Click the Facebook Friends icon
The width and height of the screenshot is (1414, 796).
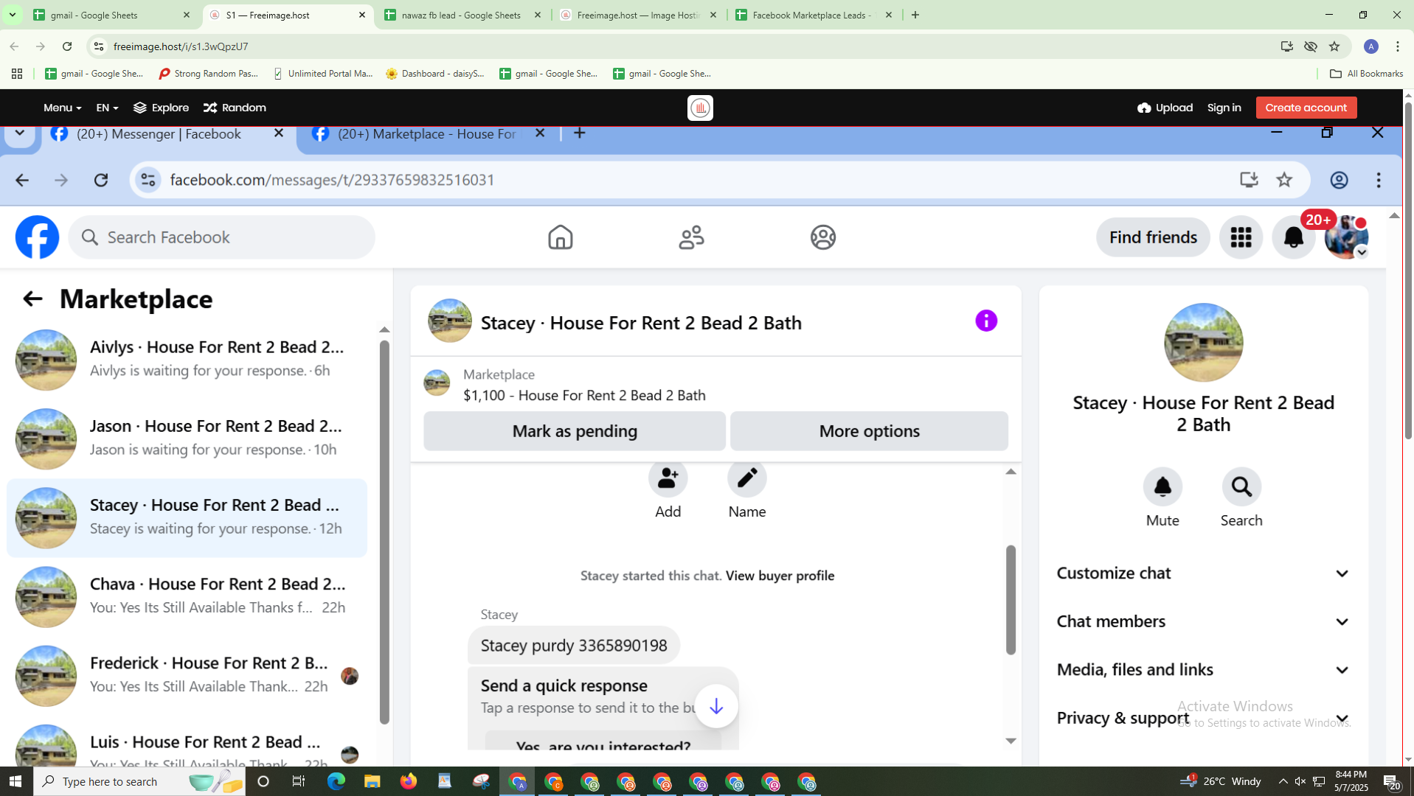(x=692, y=237)
